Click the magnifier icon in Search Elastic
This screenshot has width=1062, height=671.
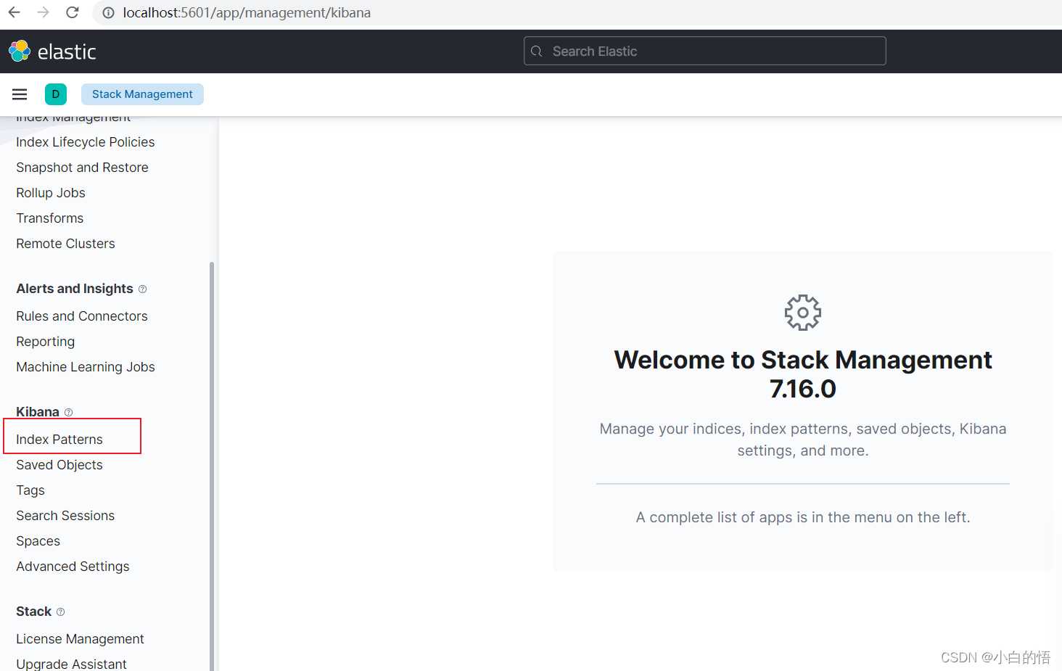pyautogui.click(x=537, y=52)
